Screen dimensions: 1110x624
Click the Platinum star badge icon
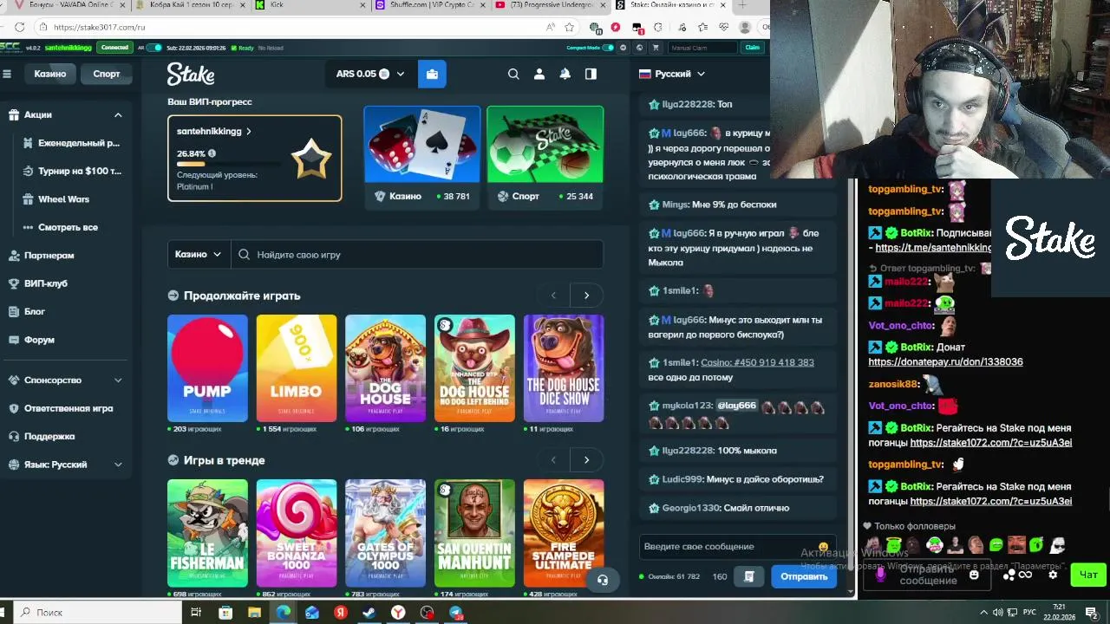click(x=311, y=159)
